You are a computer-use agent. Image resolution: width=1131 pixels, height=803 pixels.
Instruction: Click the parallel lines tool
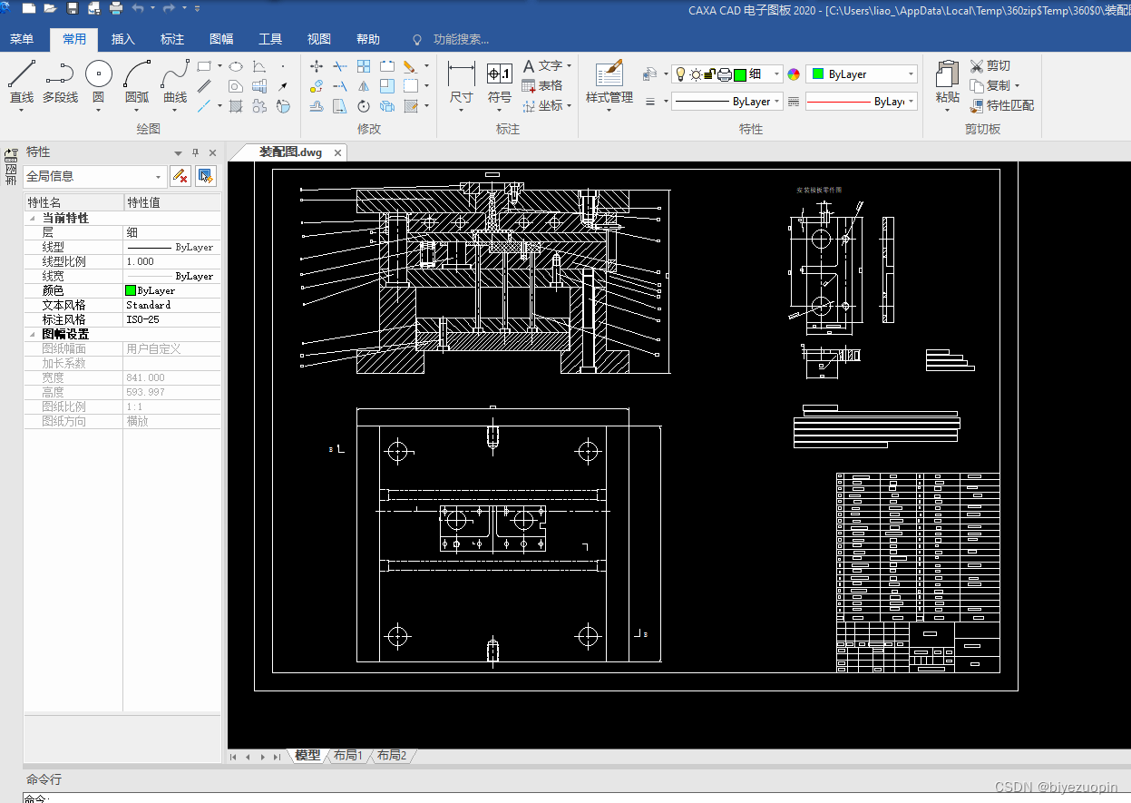[x=204, y=86]
